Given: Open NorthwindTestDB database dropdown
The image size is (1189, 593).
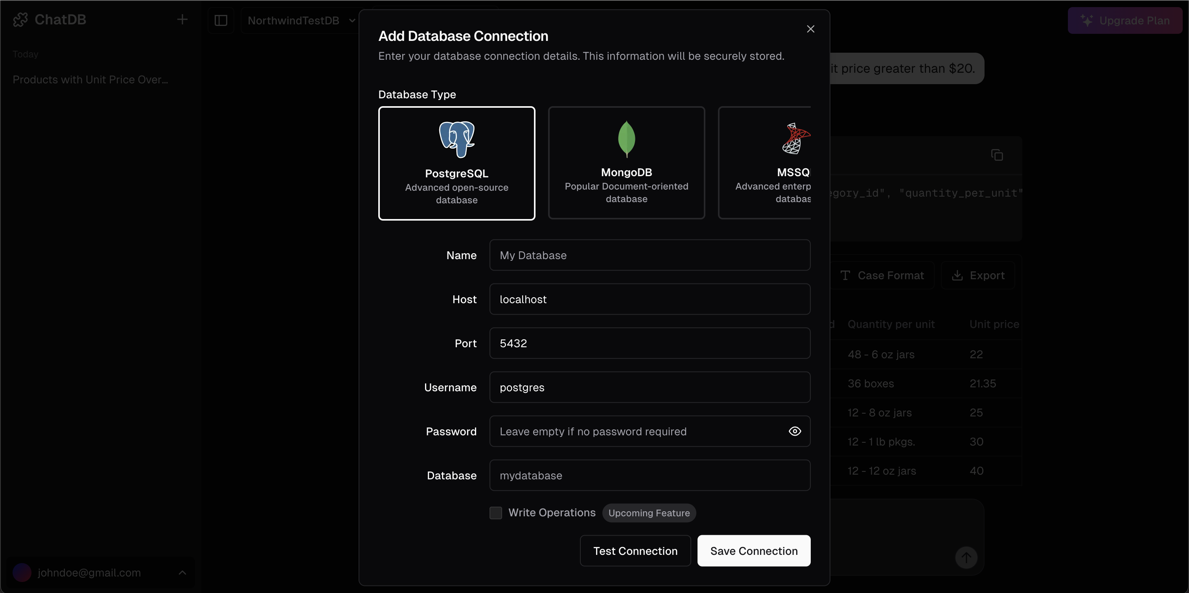Looking at the screenshot, I should coord(300,20).
